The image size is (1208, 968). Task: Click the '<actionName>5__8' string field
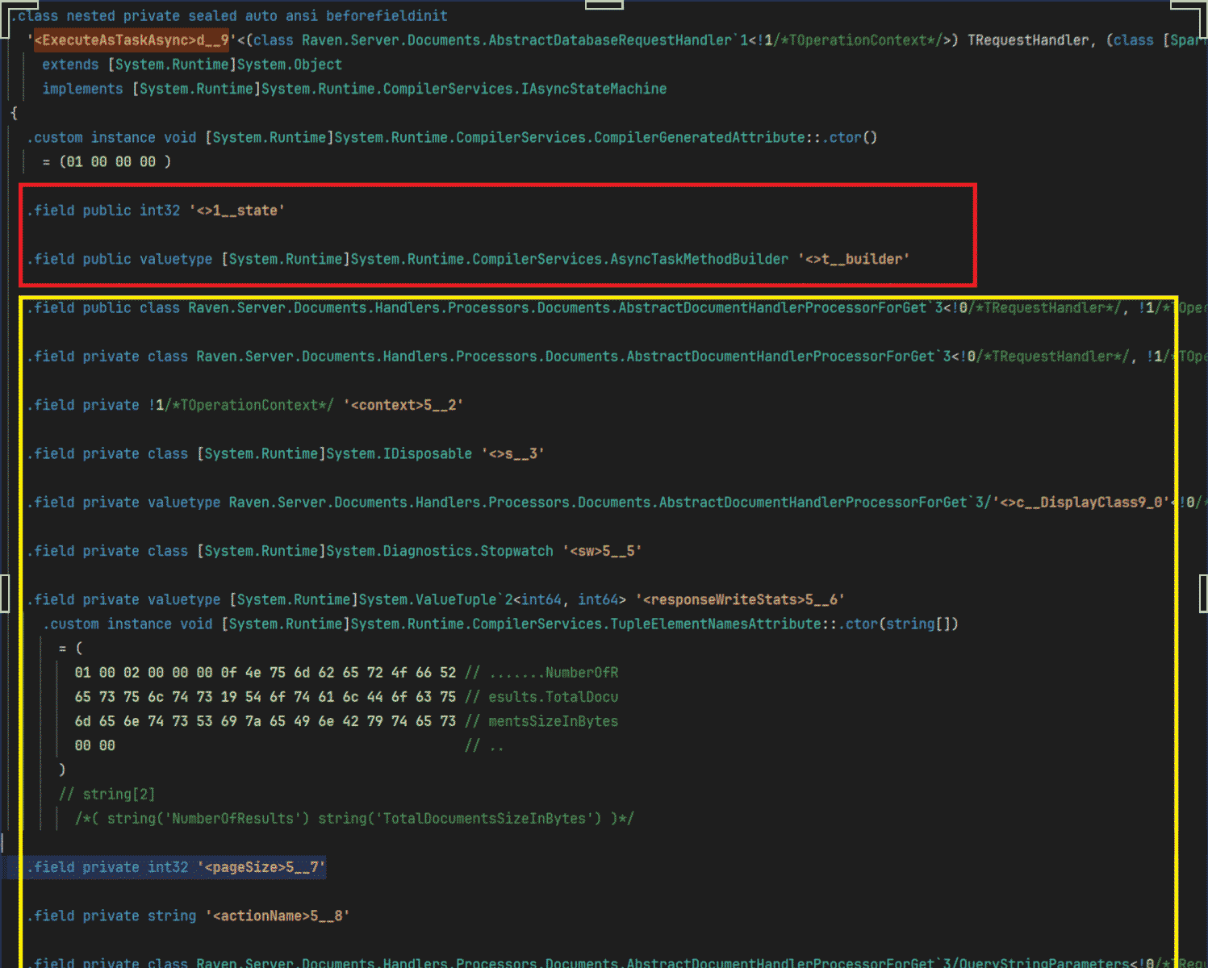coord(277,916)
